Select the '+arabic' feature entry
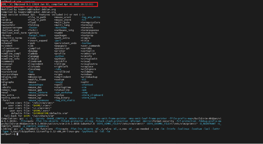Screen dimensions: 263x144 (x=6, y=20)
